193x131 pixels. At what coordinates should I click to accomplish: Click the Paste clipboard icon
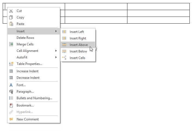(x=11, y=24)
